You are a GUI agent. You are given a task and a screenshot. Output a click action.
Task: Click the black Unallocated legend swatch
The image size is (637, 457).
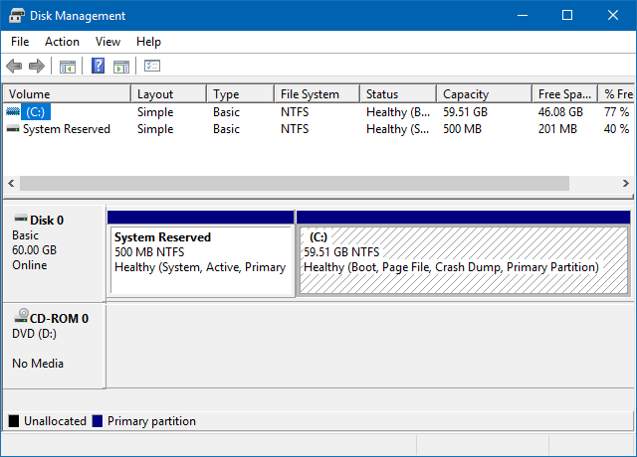(x=14, y=421)
